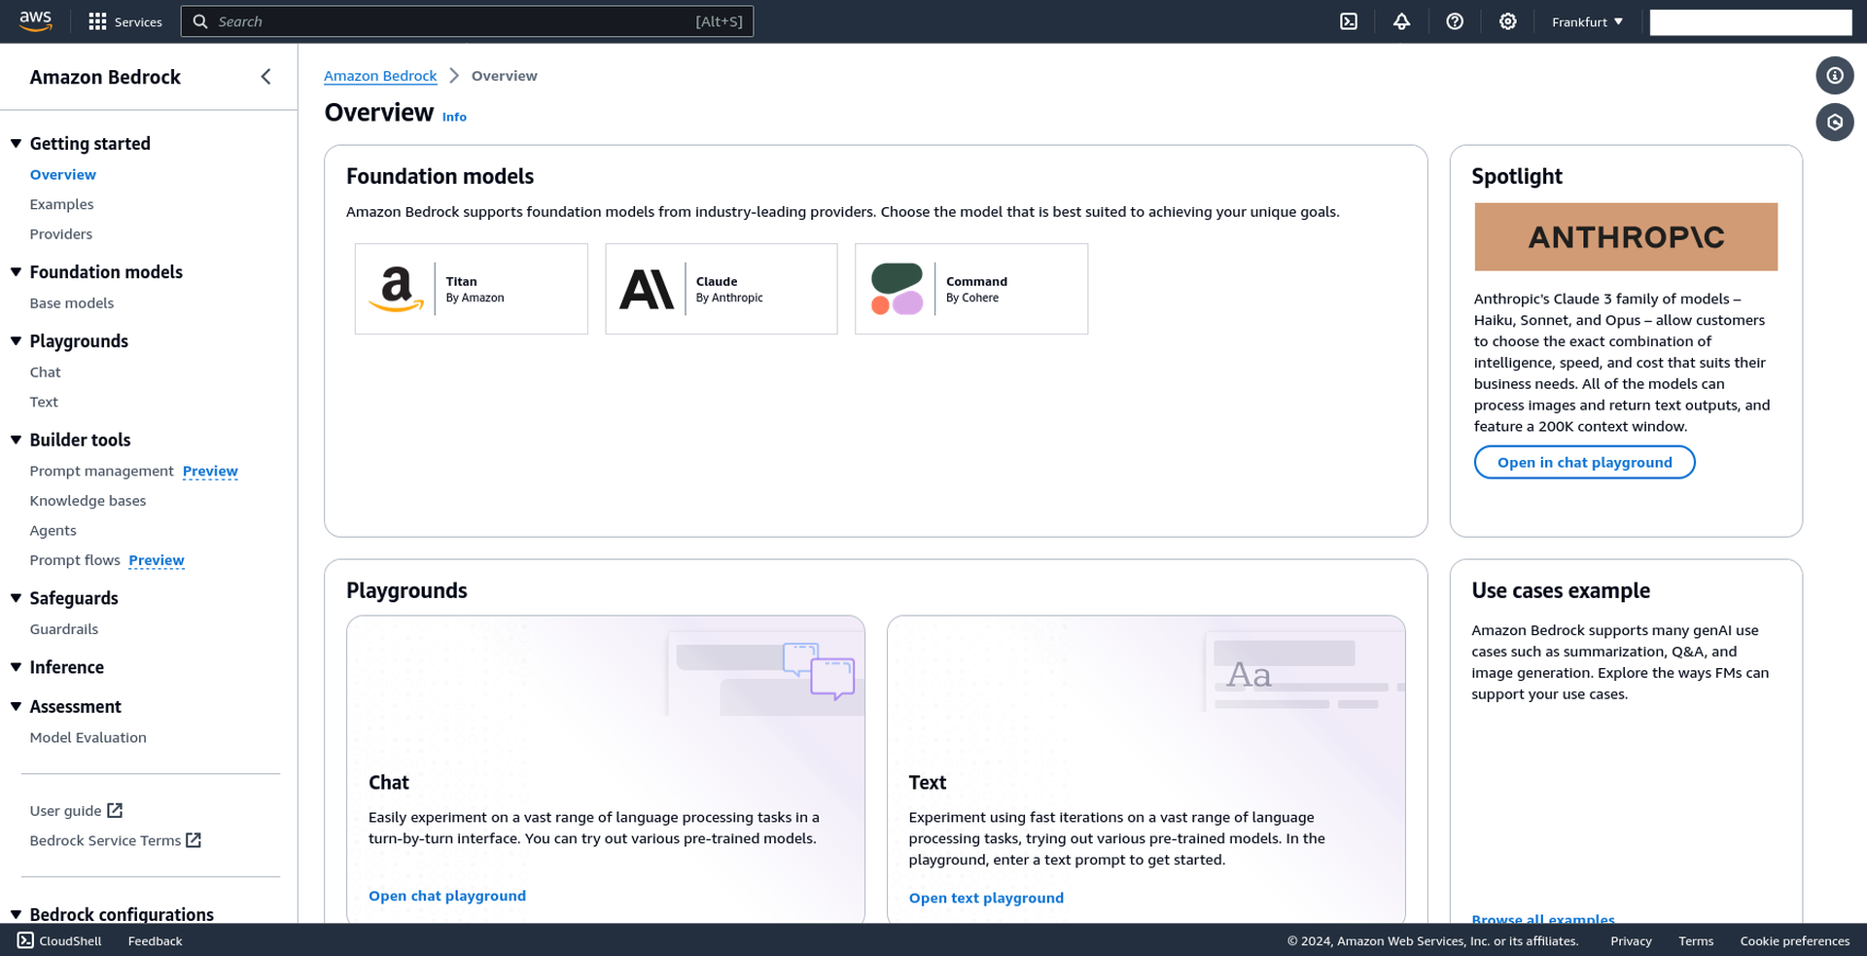This screenshot has width=1867, height=956.
Task: Click the User guide external link icon
Action: point(115,810)
